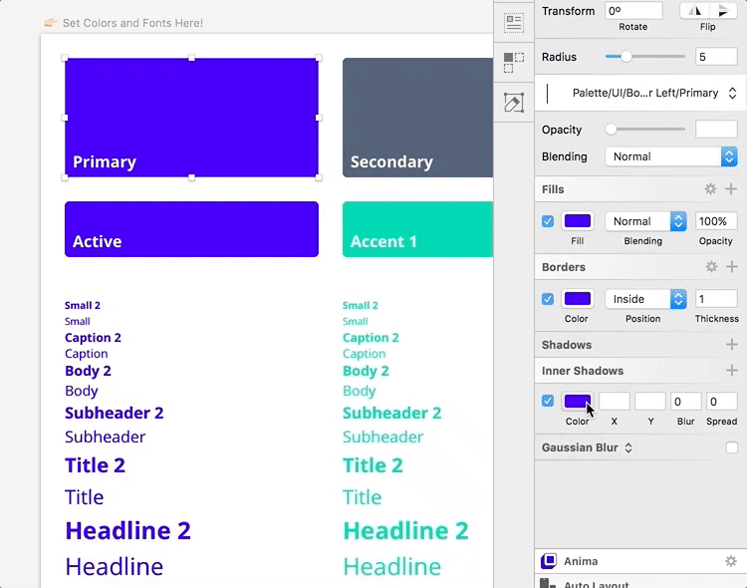The width and height of the screenshot is (747, 588).
Task: Click the Anima plugin logo icon
Action: [549, 561]
